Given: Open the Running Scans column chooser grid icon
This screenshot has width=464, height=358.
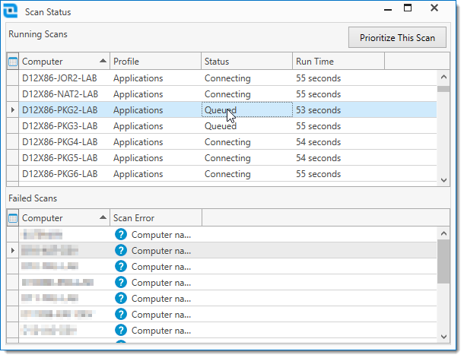Looking at the screenshot, I should tap(13, 62).
